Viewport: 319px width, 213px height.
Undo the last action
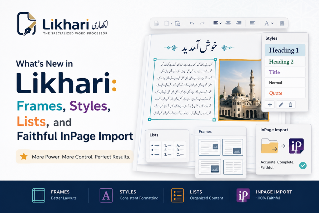pos(192,23)
